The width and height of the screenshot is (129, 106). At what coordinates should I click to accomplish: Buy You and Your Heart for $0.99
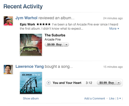coord(106,83)
